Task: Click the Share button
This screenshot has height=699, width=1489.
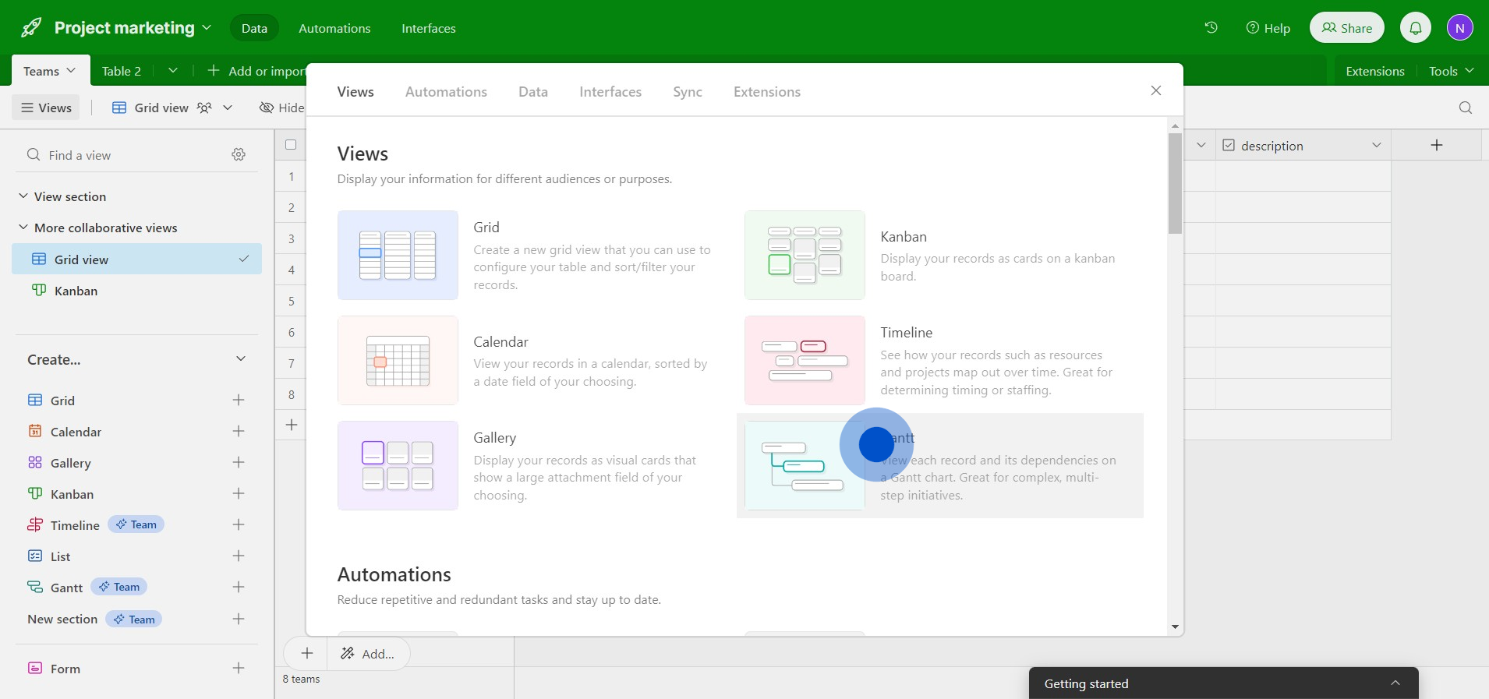Action: coord(1347,28)
